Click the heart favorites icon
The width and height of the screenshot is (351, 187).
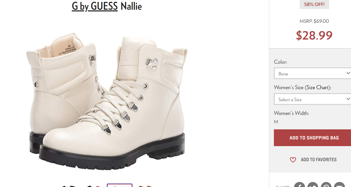293,160
